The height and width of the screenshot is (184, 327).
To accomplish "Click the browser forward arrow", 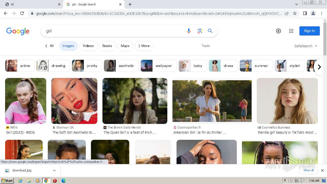I will [14, 13].
